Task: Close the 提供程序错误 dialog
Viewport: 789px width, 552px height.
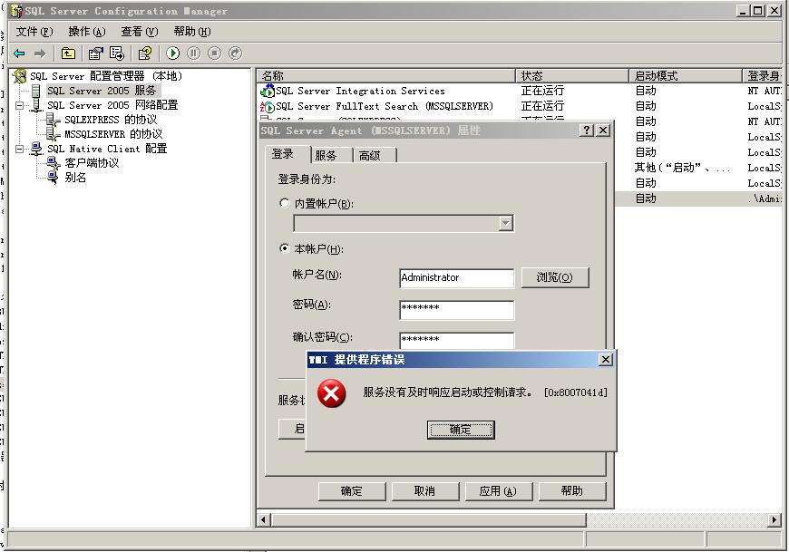Action: coord(606,360)
